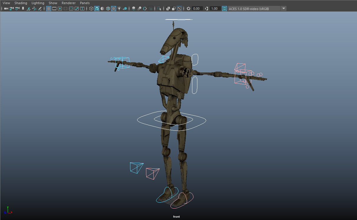357x220 pixels.
Task: Toggle the Film Gate display
Action: pyautogui.click(x=54, y=9)
